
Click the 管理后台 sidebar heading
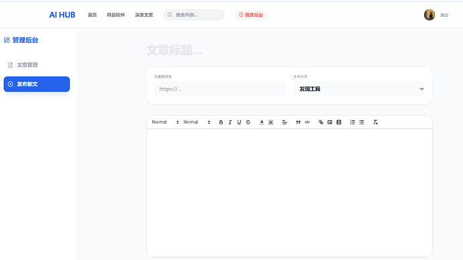25,40
